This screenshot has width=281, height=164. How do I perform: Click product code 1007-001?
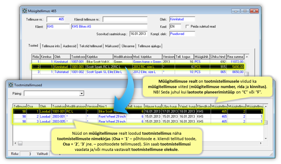point(77,62)
